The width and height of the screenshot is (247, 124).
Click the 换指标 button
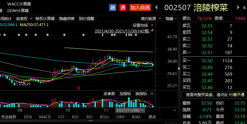[x=141, y=94]
